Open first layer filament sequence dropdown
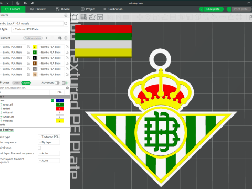The height and width of the screenshot is (189, 252). [x=49, y=153]
